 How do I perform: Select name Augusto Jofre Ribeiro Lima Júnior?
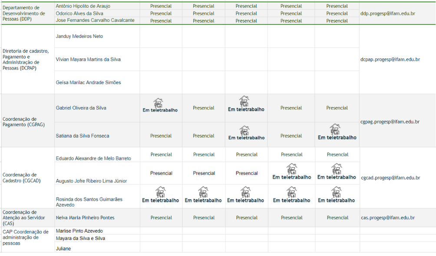(x=91, y=181)
